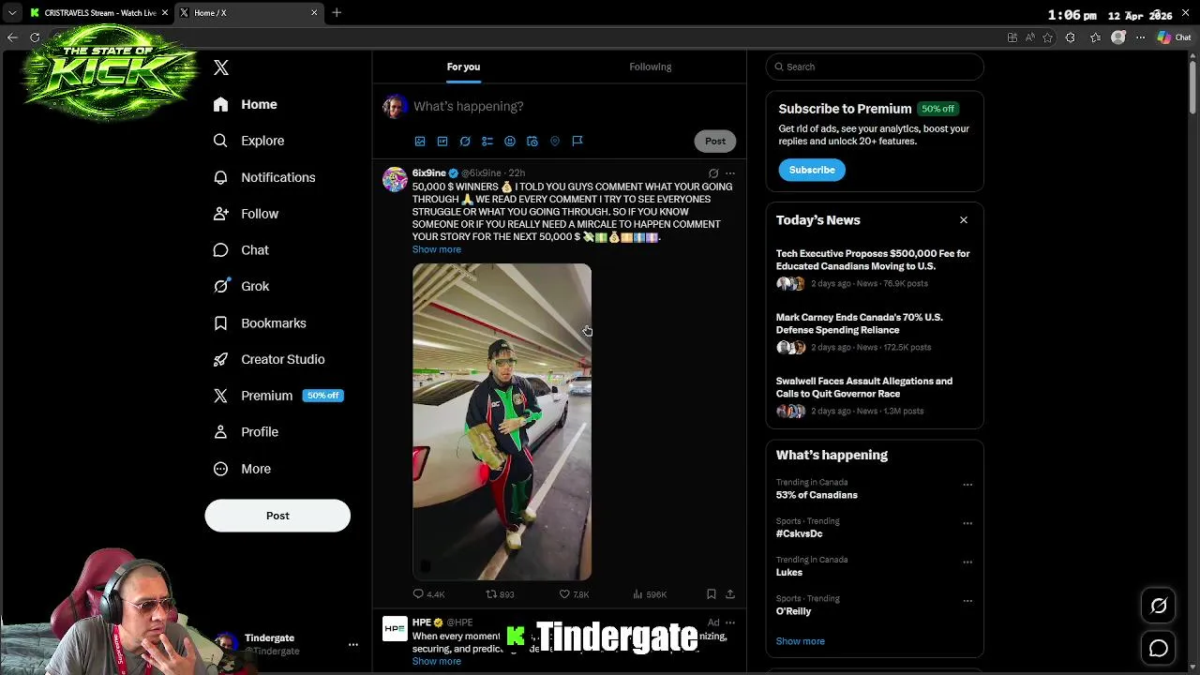Bookmark 6ix9ine's post

[x=712, y=594]
